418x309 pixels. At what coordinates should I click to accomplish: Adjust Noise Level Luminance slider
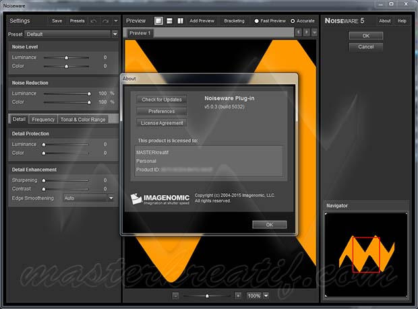pos(66,57)
